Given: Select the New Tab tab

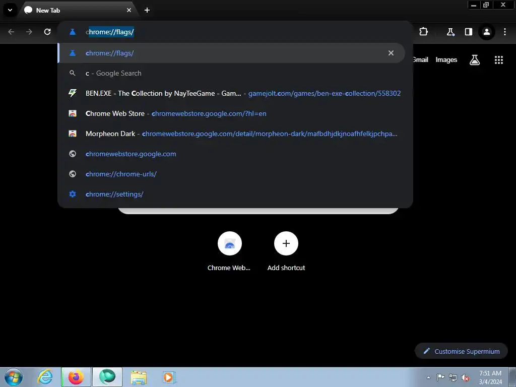Looking at the screenshot, I should (x=78, y=10).
